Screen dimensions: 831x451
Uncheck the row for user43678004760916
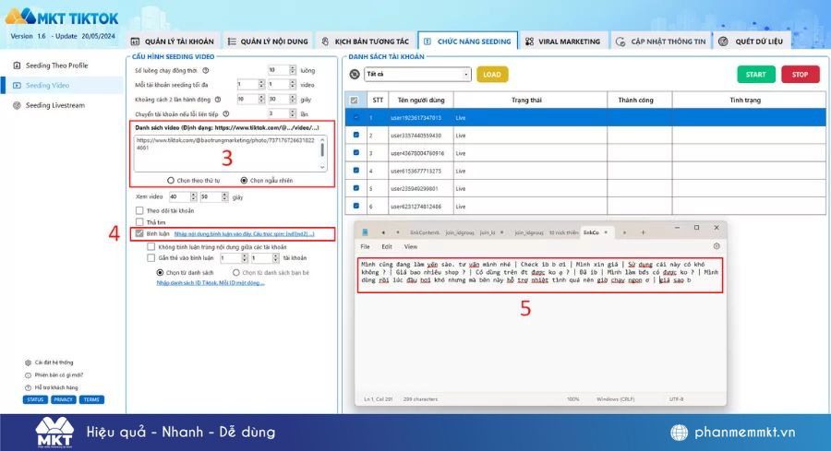[x=356, y=152]
